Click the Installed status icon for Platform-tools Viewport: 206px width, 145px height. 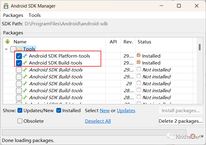[x=139, y=55]
